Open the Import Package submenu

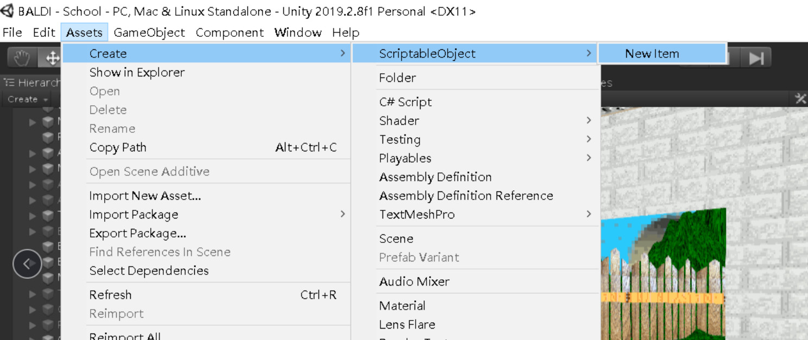(x=133, y=214)
